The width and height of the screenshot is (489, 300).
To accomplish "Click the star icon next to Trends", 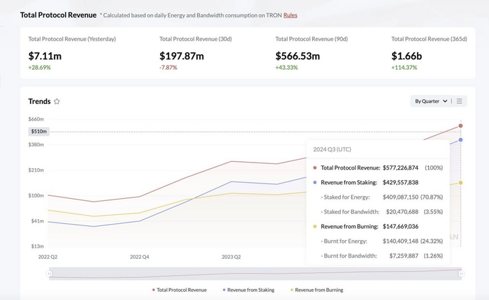I will click(57, 101).
